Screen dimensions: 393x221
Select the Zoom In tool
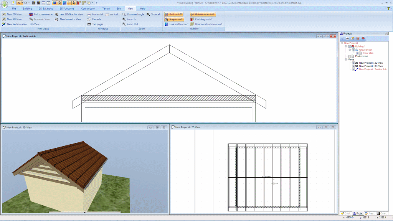(130, 19)
